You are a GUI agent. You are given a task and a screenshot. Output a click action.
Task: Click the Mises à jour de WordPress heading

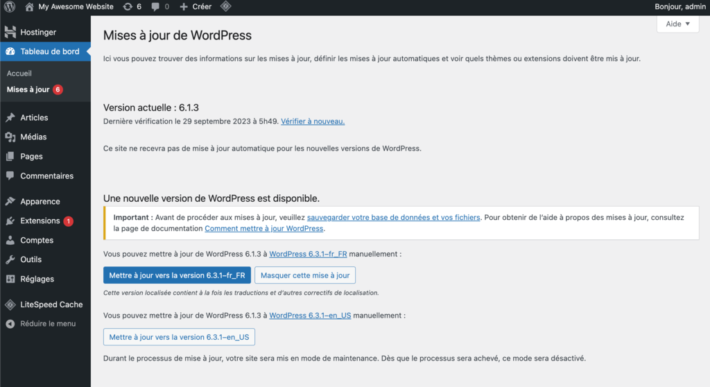[x=177, y=35]
